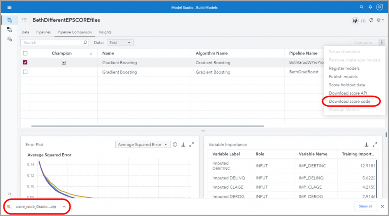Image resolution: width=389 pixels, height=216 pixels.
Task: Click Variable Importance vertical scrollbar
Action: (x=377, y=179)
